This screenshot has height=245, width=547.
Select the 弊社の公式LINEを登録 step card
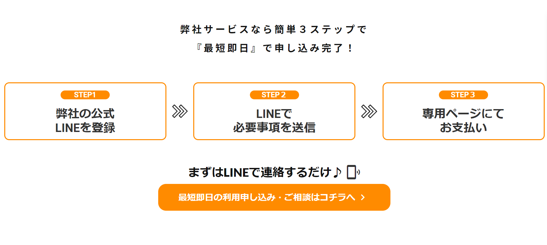pyautogui.click(x=85, y=111)
